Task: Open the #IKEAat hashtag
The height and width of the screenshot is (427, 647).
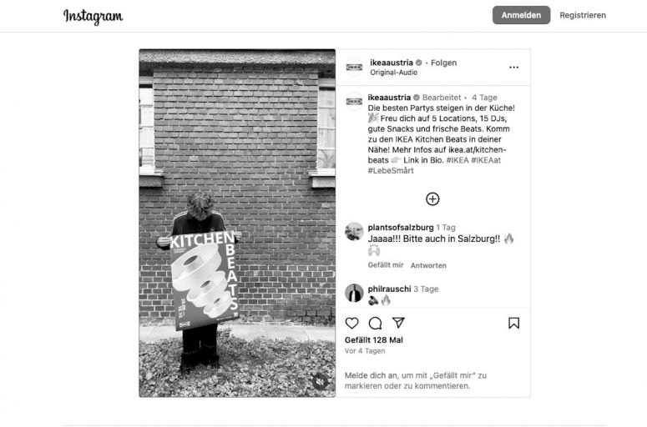Action: [x=486, y=160]
